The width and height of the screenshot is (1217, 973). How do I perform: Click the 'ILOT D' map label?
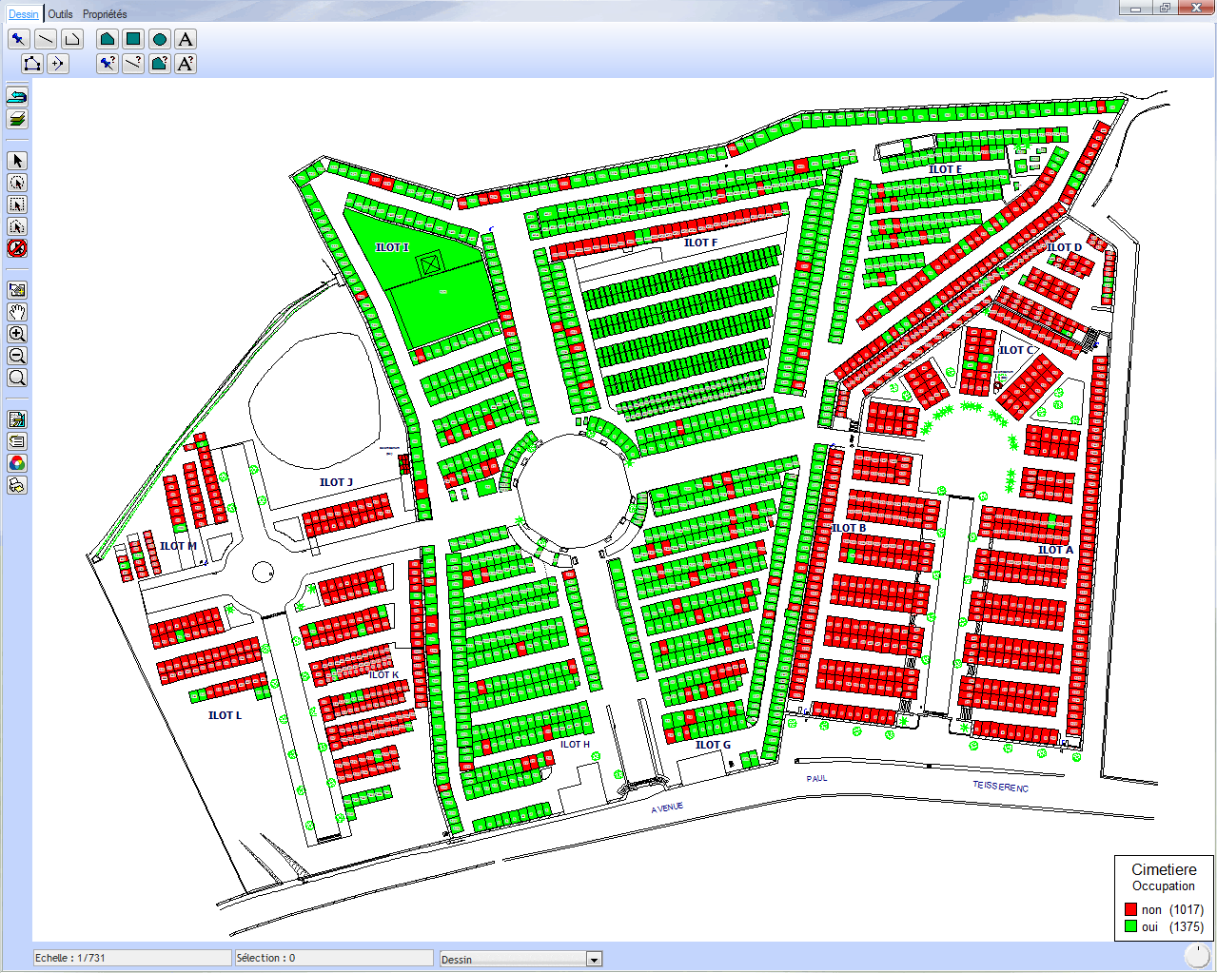click(1064, 247)
